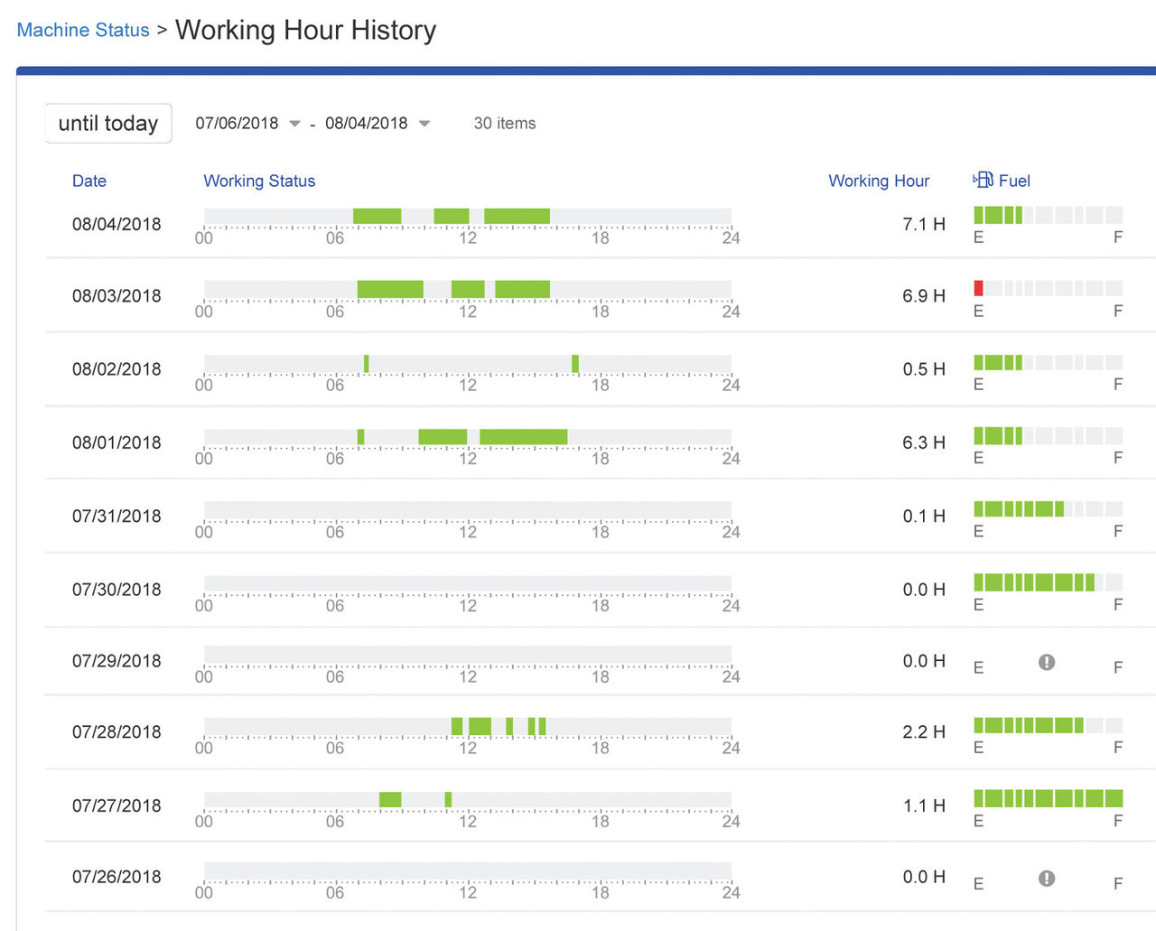Click the Fuel column header label
Image resolution: width=1156 pixels, height=931 pixels.
click(x=1014, y=181)
